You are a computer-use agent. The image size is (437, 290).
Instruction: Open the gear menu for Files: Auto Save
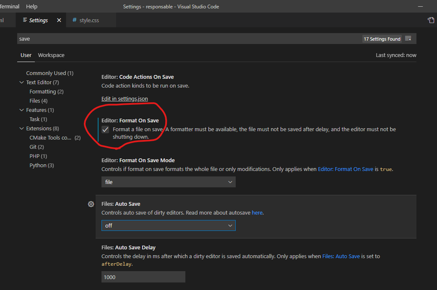[x=91, y=204]
